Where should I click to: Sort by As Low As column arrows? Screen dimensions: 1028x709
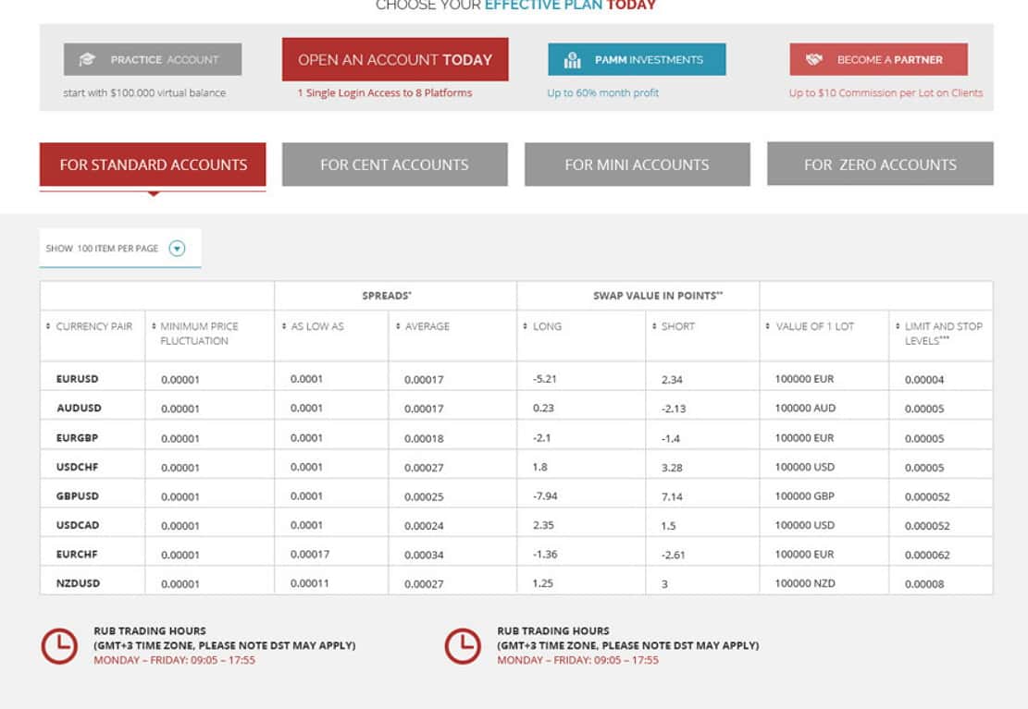(x=284, y=326)
